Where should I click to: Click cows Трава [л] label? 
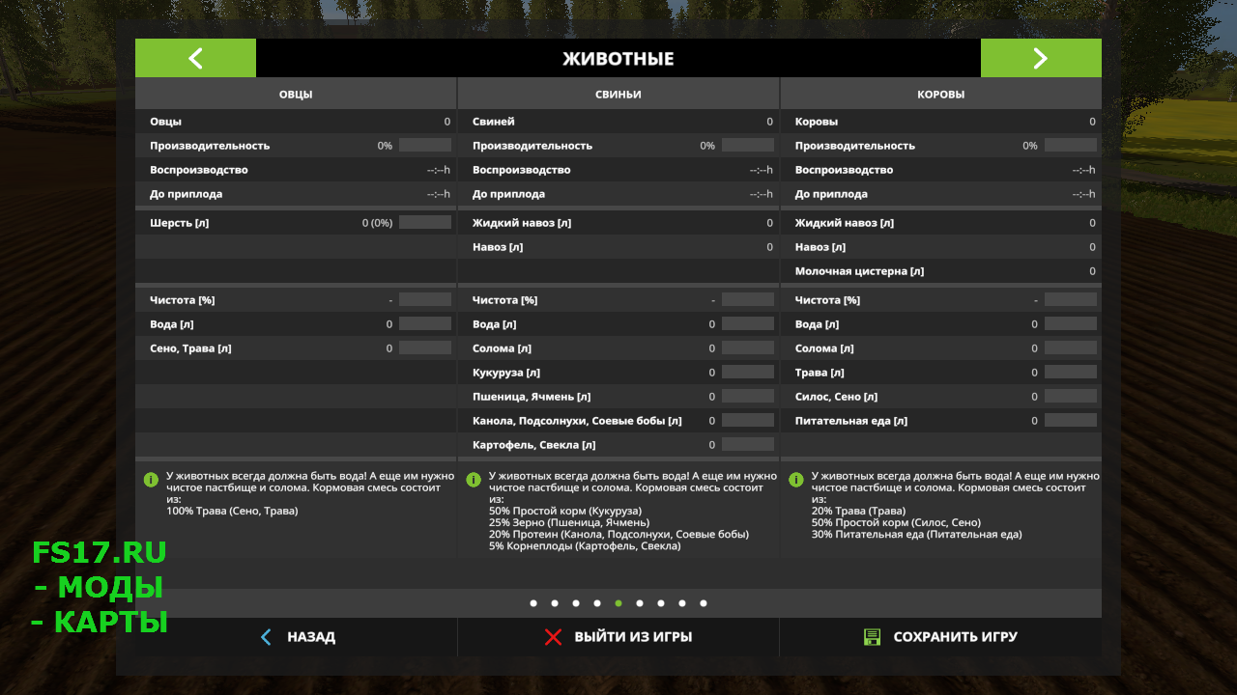pyautogui.click(x=820, y=373)
